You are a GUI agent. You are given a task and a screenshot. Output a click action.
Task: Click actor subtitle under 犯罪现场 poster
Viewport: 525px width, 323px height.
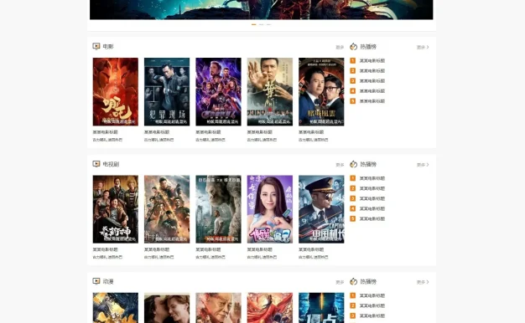tap(159, 140)
